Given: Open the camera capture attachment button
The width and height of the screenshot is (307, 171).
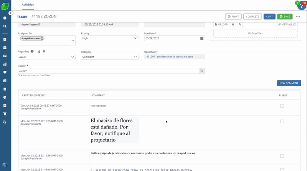Looking at the screenshot, I should point(233,24).
